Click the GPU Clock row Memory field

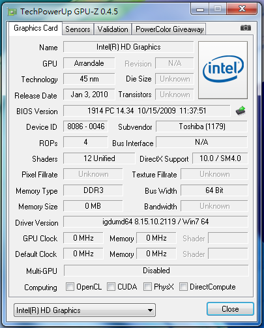[156, 238]
